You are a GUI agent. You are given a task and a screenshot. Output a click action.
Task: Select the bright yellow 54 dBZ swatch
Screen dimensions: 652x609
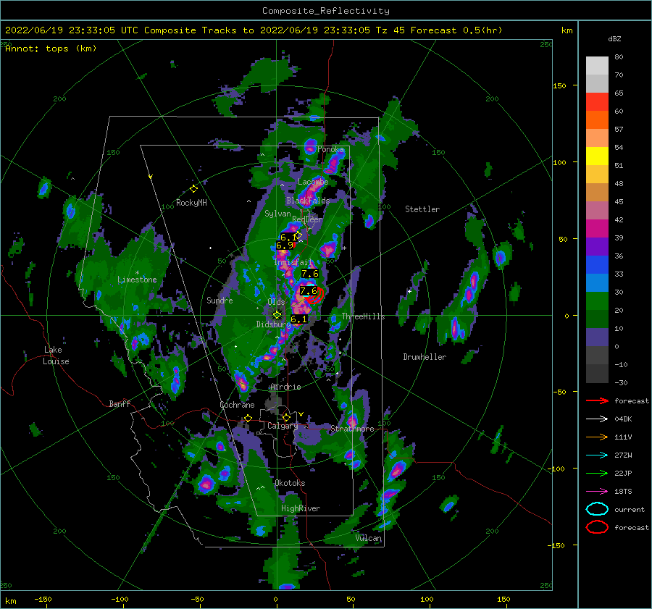[x=597, y=156]
